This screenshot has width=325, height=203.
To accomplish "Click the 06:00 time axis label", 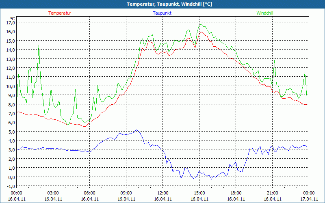I will click(x=89, y=193).
